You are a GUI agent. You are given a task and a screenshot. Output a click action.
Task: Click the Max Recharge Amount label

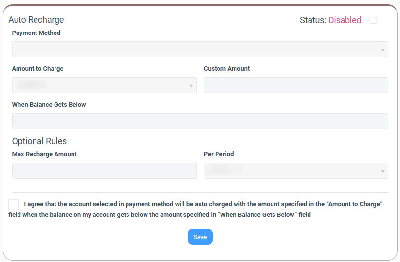[x=44, y=154]
